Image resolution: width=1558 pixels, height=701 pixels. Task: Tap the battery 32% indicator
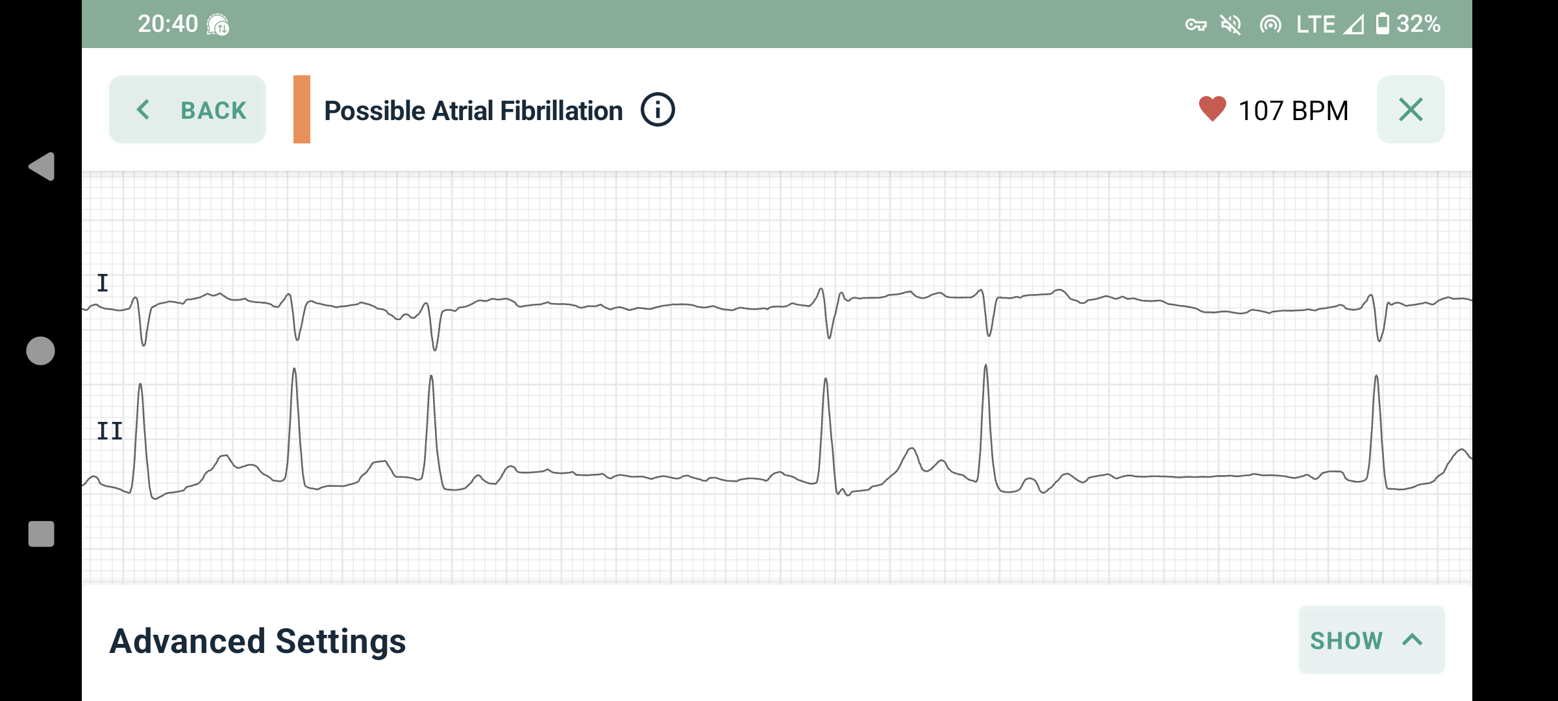(x=1408, y=24)
